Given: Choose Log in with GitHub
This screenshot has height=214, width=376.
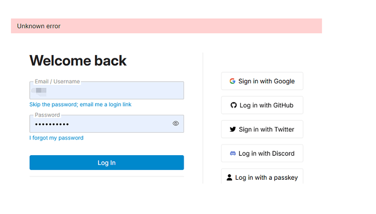Looking at the screenshot, I should pos(262,105).
